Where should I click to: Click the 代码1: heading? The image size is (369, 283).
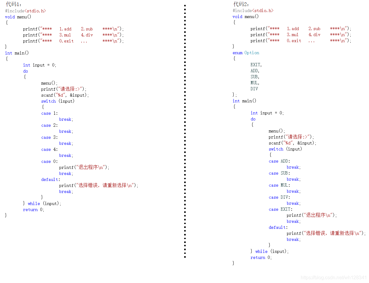[14, 4]
